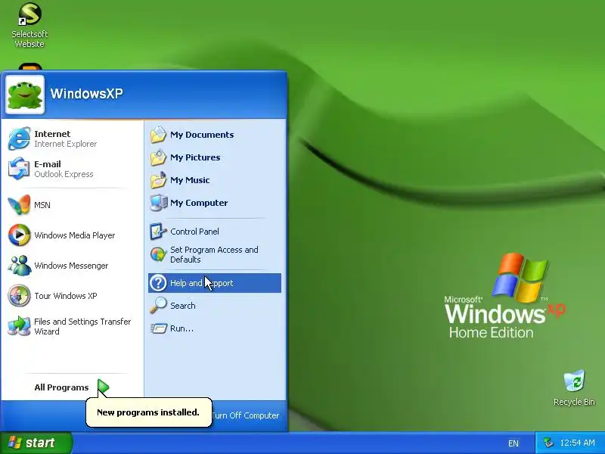Click the Help and Support question mark icon
605x454 pixels.
[158, 283]
